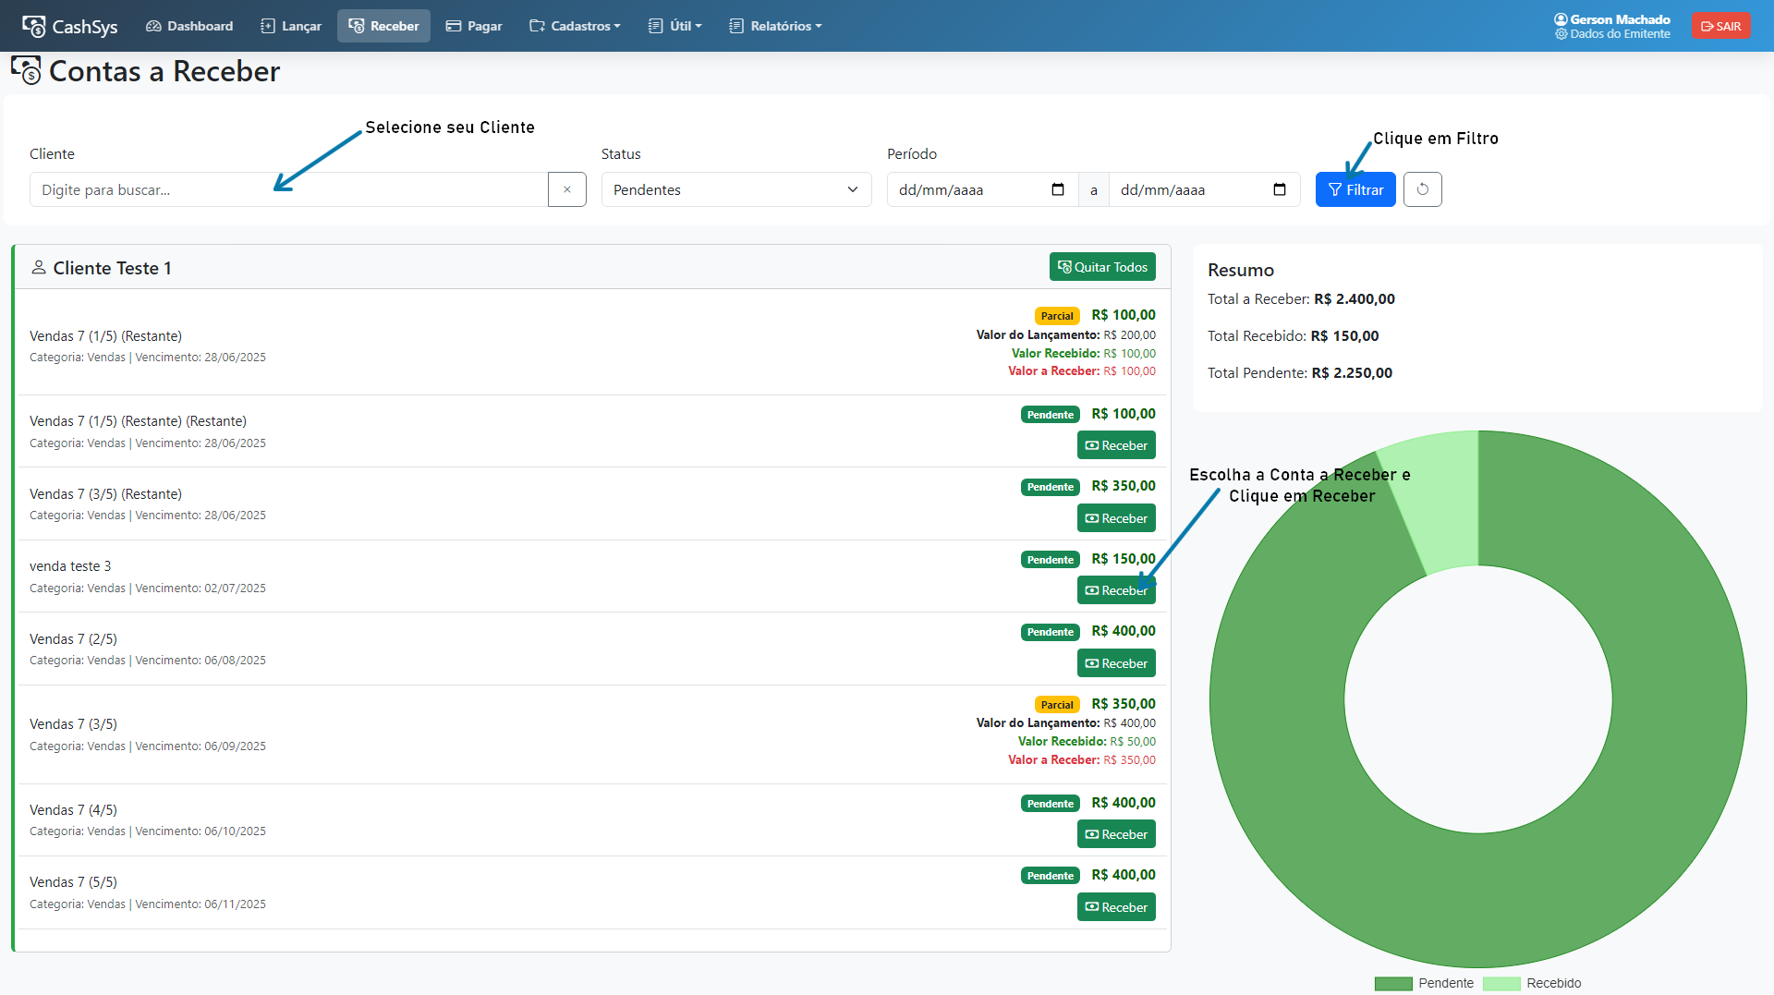Viewport: 1774px width, 995px height.
Task: Toggle Pendente legend swatch in chart
Action: tap(1393, 983)
